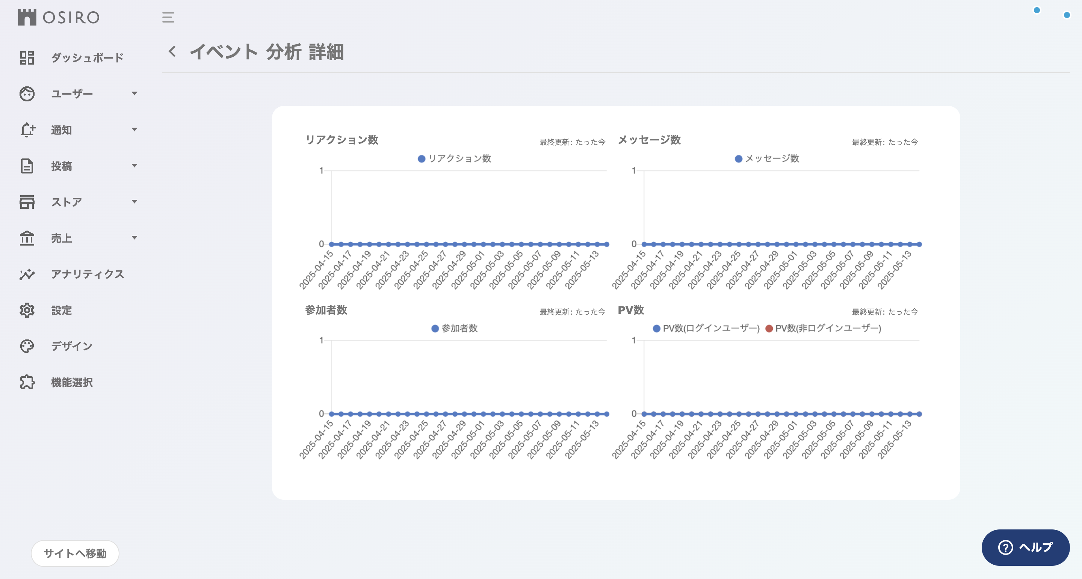Select the ユーザー smiley icon
This screenshot has width=1082, height=579.
(x=27, y=93)
